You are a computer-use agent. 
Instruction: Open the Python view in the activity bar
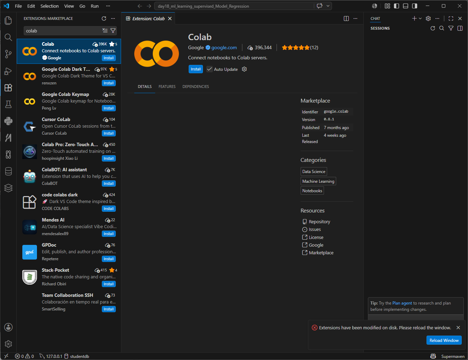(8, 121)
